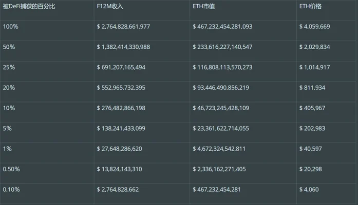358x205 pixels.
Task: Select the $ 691,207,165,494 revenue cell
Action: pos(121,68)
